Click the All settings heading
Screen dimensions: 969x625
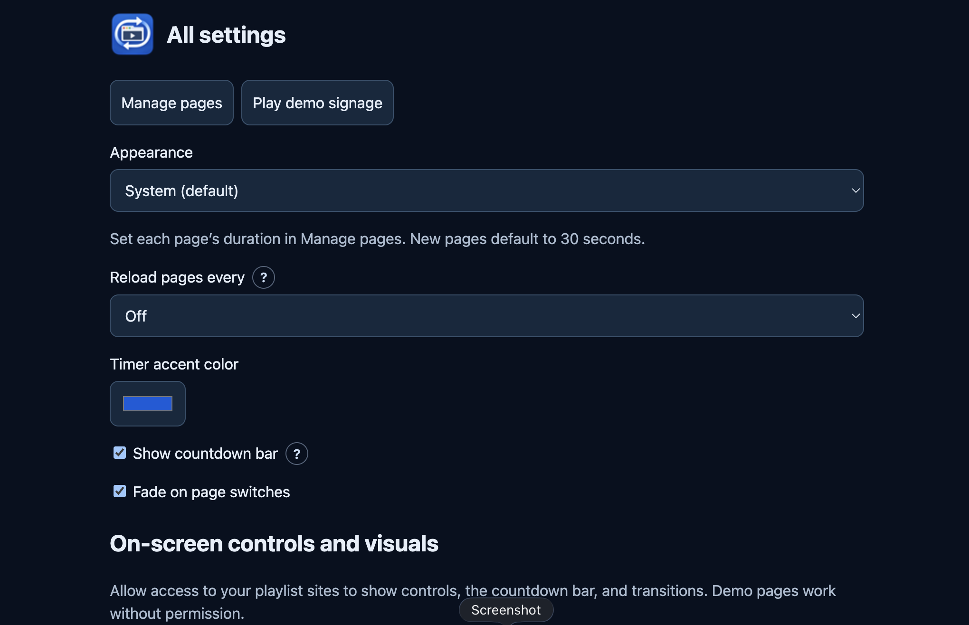point(226,35)
